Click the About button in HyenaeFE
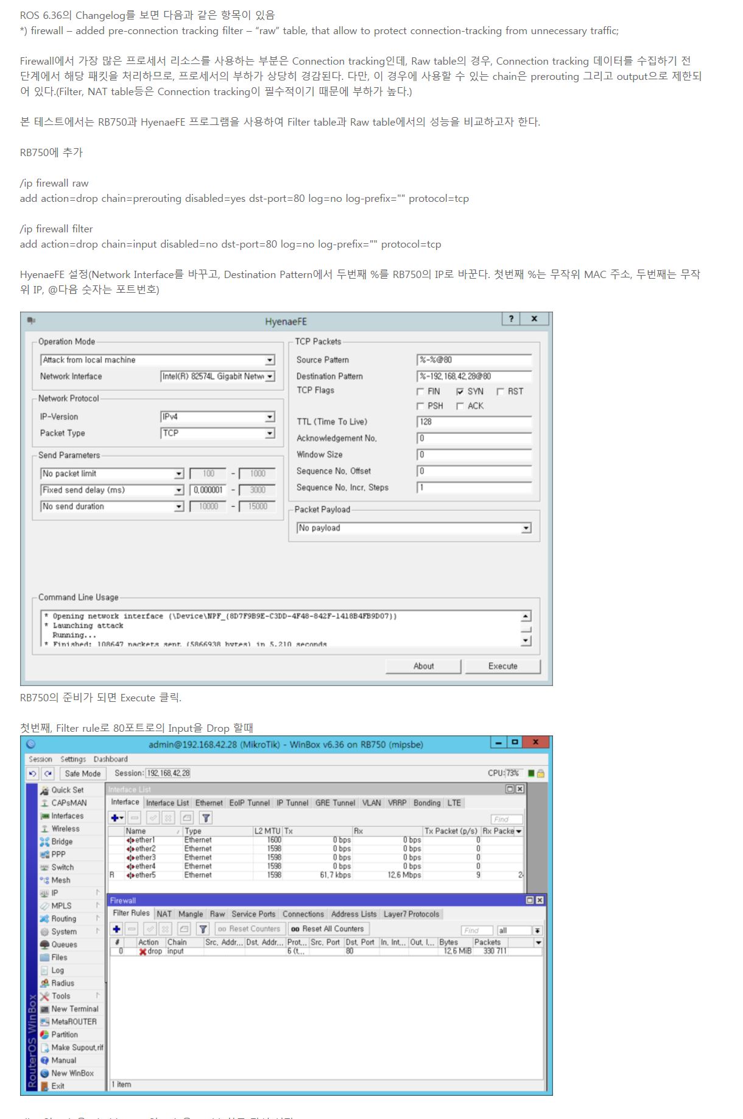 click(x=424, y=666)
